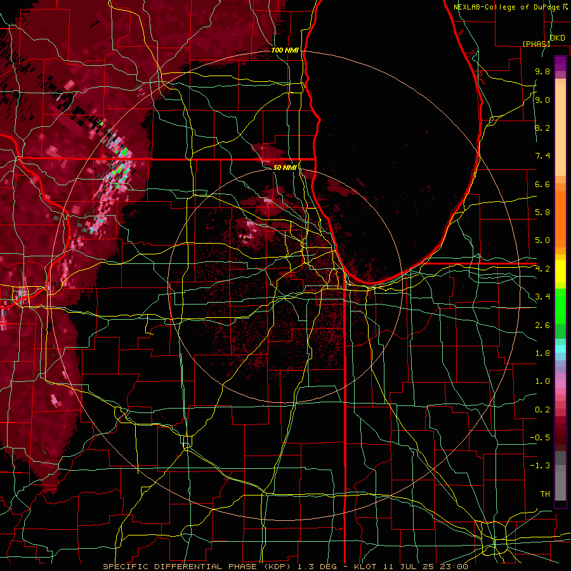Click the small logo after "DuPage"
The image size is (571, 571).
[x=565, y=7]
